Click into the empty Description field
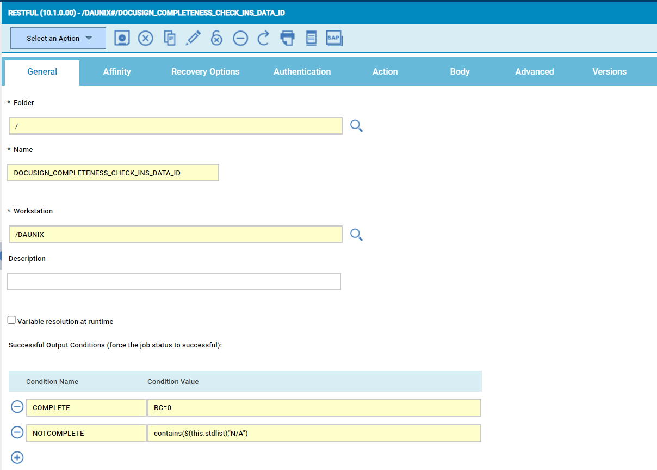 click(174, 282)
